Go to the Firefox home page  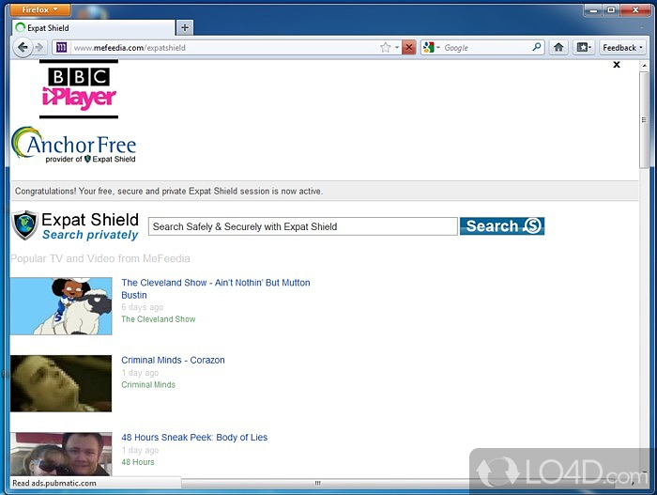click(x=558, y=47)
